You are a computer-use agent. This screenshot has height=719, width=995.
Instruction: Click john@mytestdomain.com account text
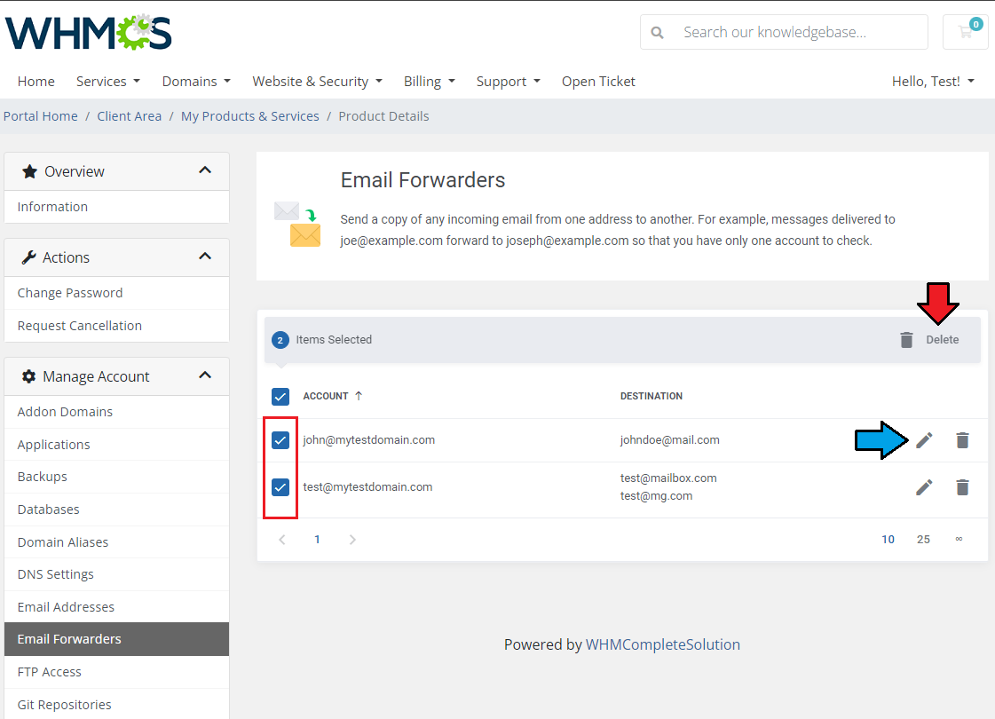[x=368, y=439]
